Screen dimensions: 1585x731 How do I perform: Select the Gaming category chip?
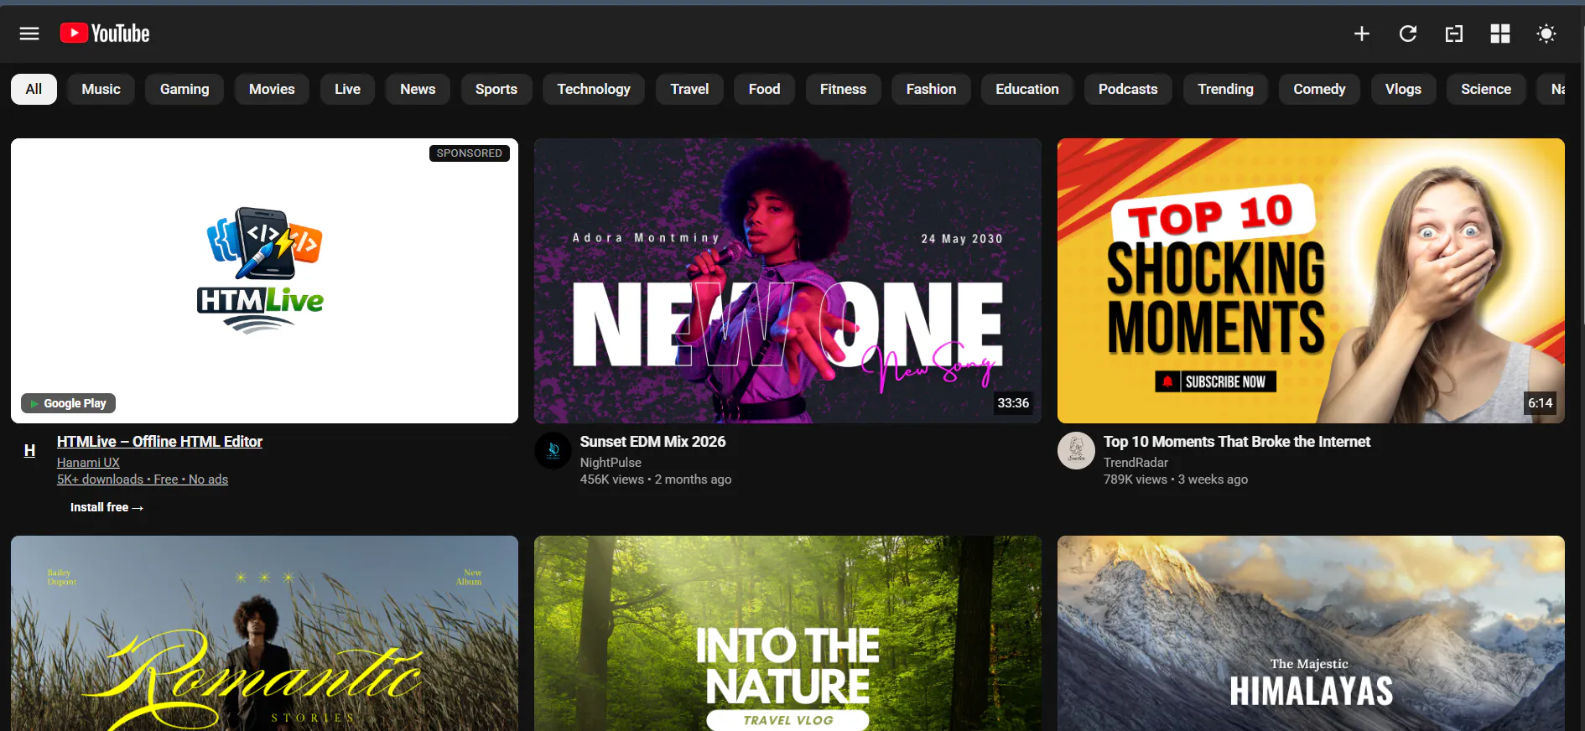184,89
